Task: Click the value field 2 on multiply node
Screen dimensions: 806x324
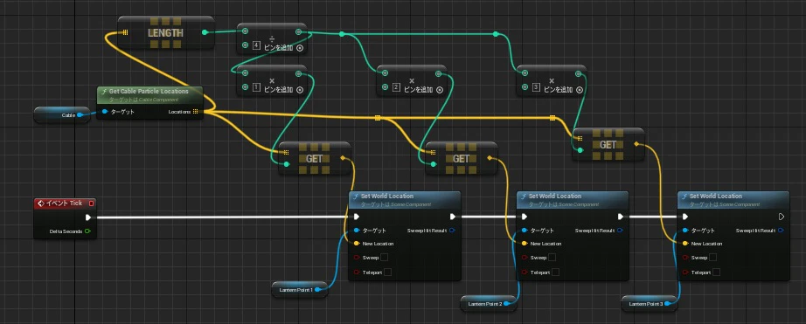Action: coord(396,87)
